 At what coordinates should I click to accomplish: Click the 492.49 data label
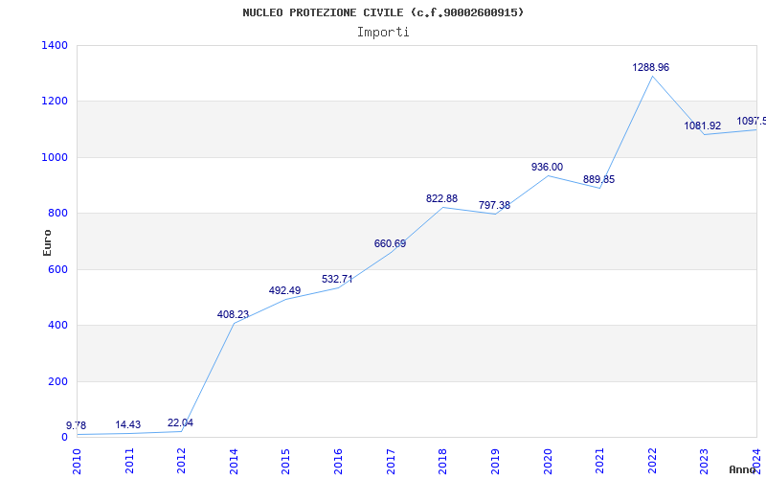(284, 291)
